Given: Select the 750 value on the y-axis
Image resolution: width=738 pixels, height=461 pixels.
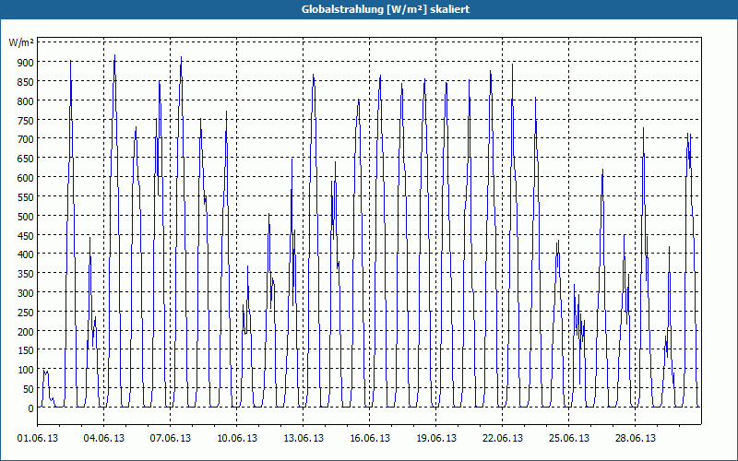Looking at the screenshot, I should [26, 121].
